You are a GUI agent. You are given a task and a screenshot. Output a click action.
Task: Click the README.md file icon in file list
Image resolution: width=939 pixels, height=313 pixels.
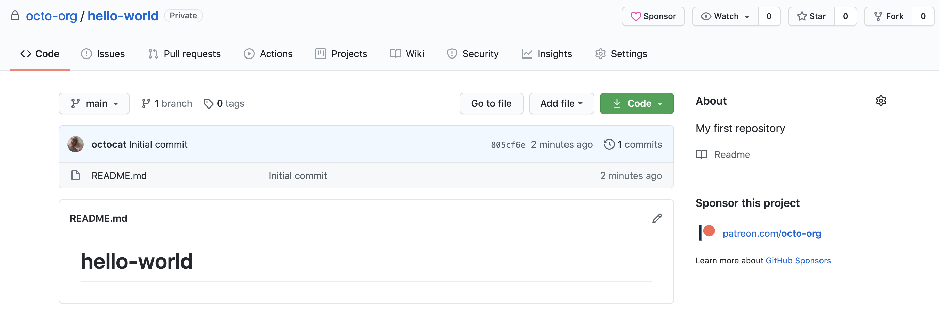pos(76,175)
